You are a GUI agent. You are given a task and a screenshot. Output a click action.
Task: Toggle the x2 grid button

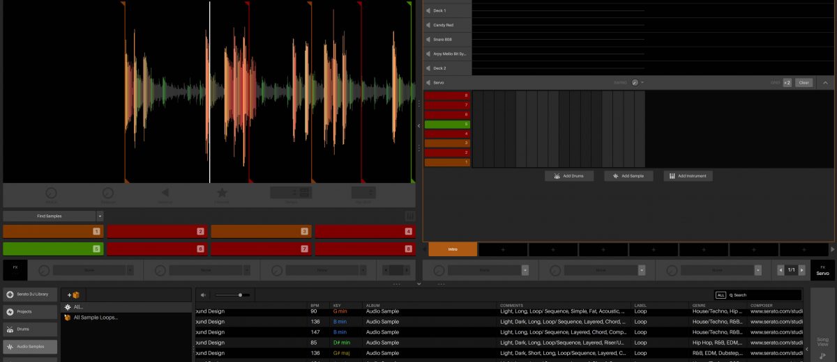(787, 82)
